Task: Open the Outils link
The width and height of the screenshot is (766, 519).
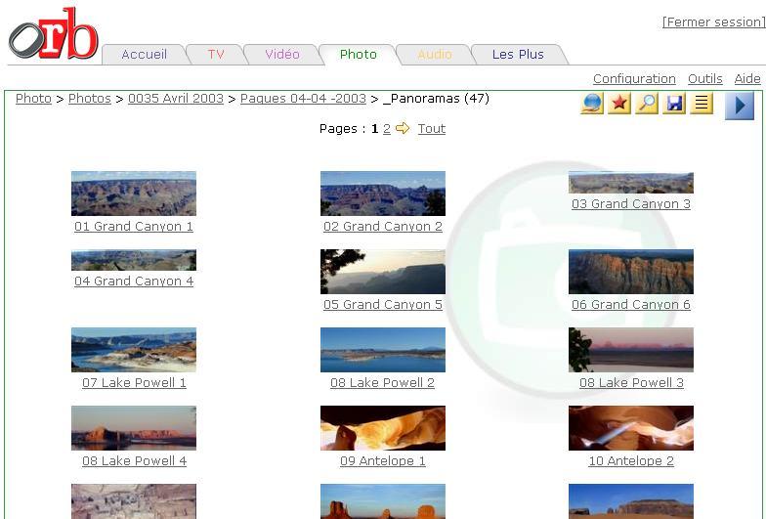Action: click(705, 78)
